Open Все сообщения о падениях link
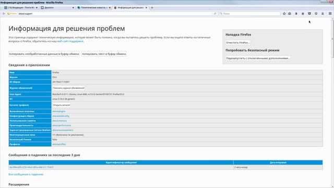 click(26, 174)
